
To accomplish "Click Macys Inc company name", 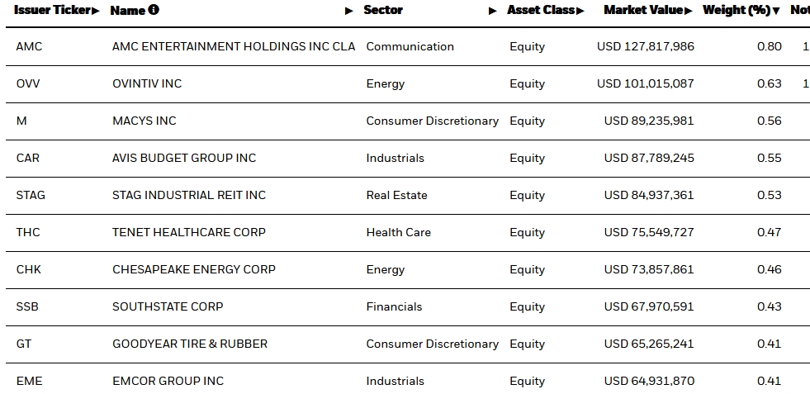I will point(144,121).
